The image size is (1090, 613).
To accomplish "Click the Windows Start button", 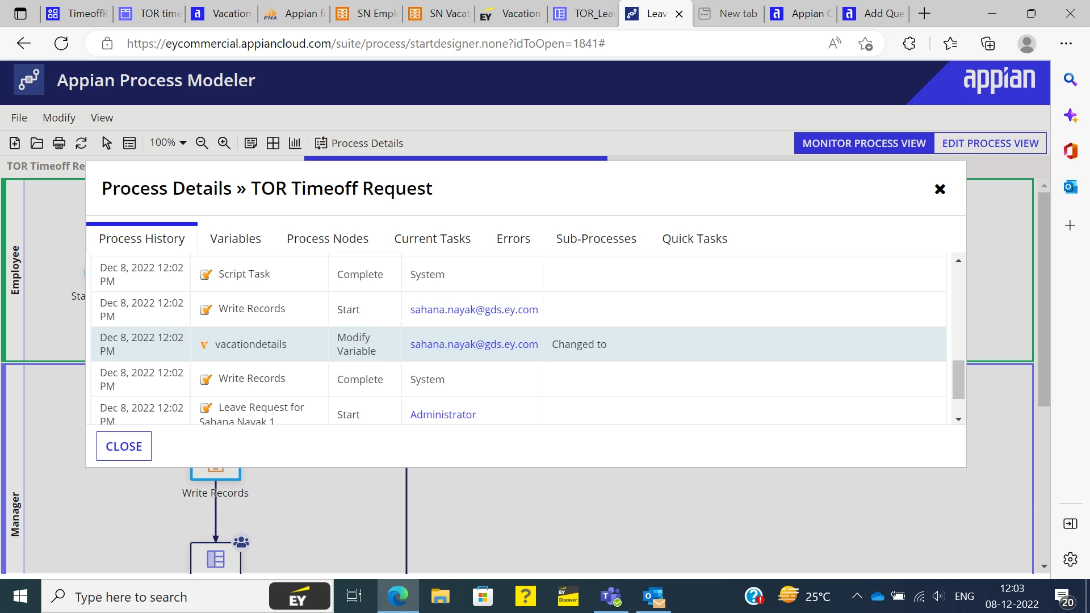I will (20, 597).
